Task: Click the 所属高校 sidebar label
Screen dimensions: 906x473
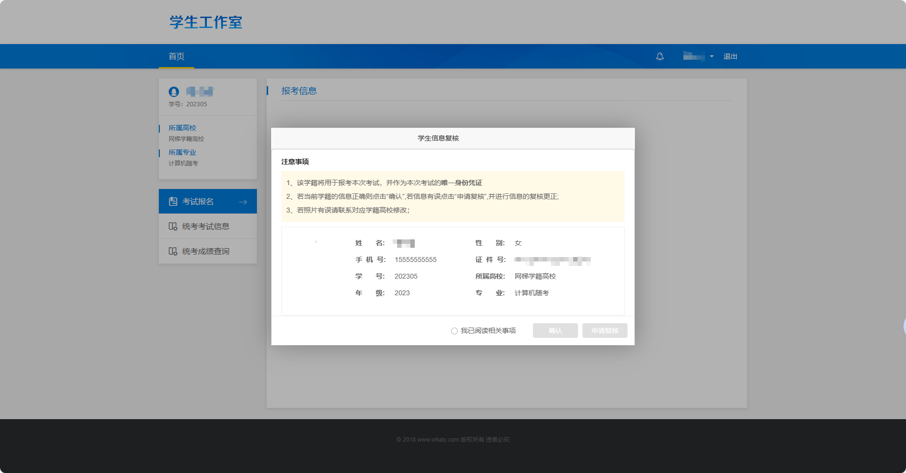Action: point(182,128)
